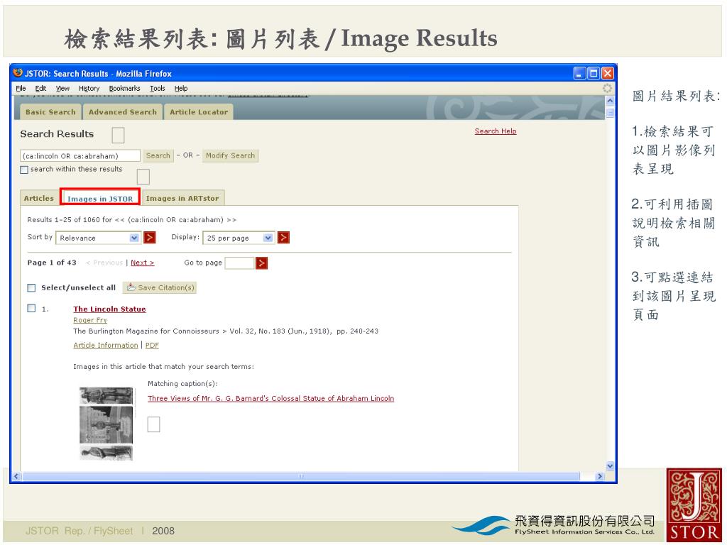Switch to the Basic Search tab
This screenshot has height=545, width=727.
[x=50, y=111]
